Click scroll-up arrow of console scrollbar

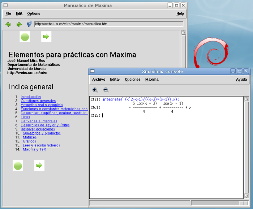click(x=246, y=99)
